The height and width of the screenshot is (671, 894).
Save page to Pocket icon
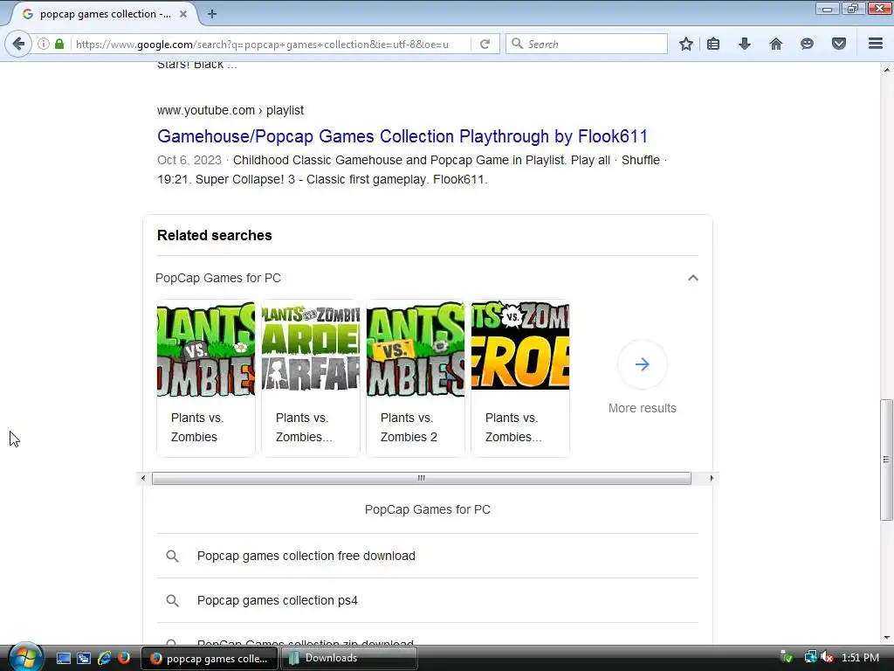coord(839,44)
